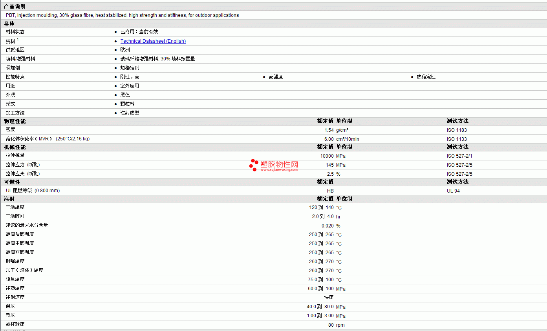The height and width of the screenshot is (331, 547).
Task: Click the 物理性能 section header
Action: [x=15, y=121]
